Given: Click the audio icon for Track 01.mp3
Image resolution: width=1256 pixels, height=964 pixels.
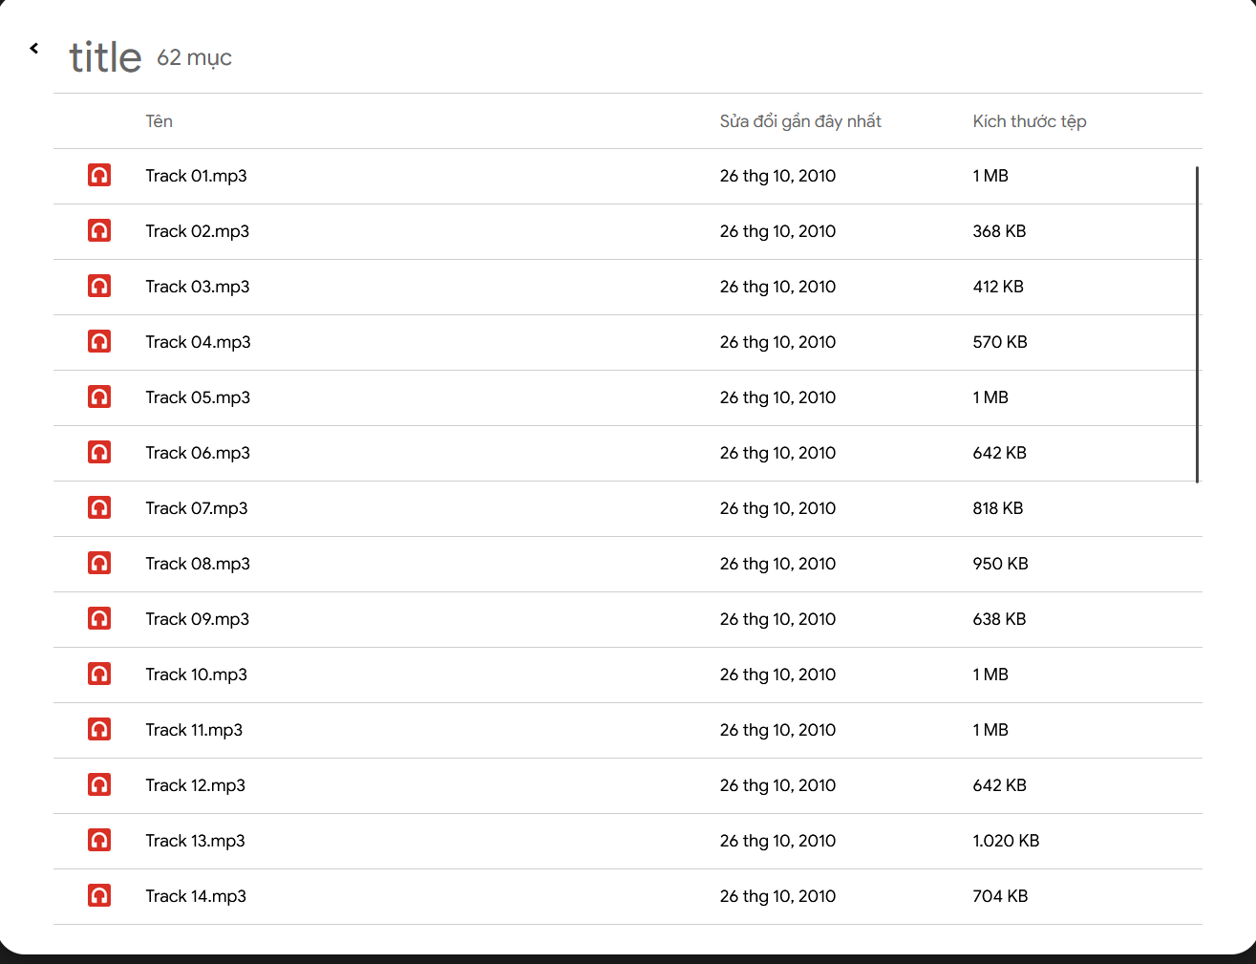Looking at the screenshot, I should pyautogui.click(x=99, y=176).
